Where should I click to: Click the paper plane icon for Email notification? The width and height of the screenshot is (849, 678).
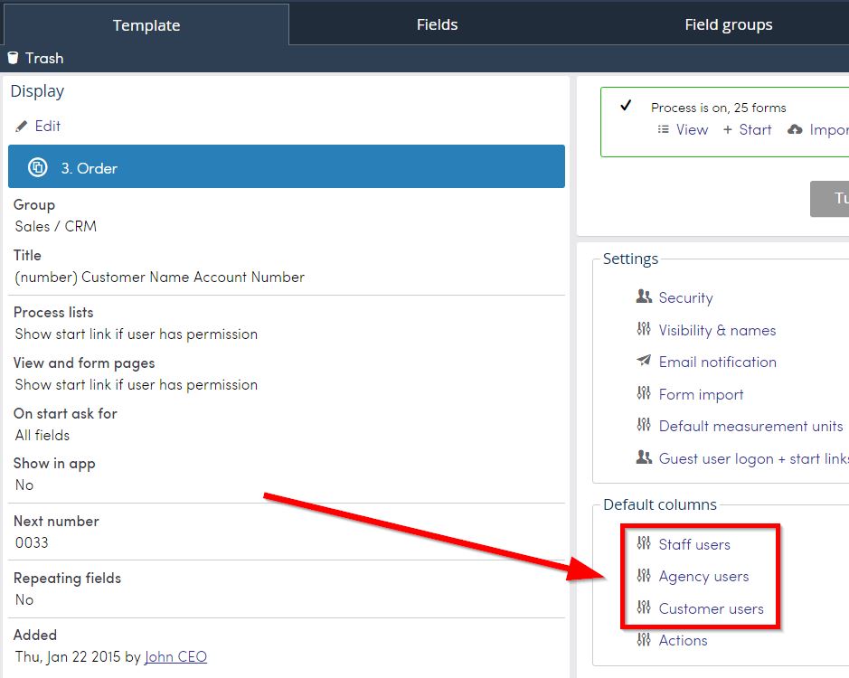coord(646,363)
